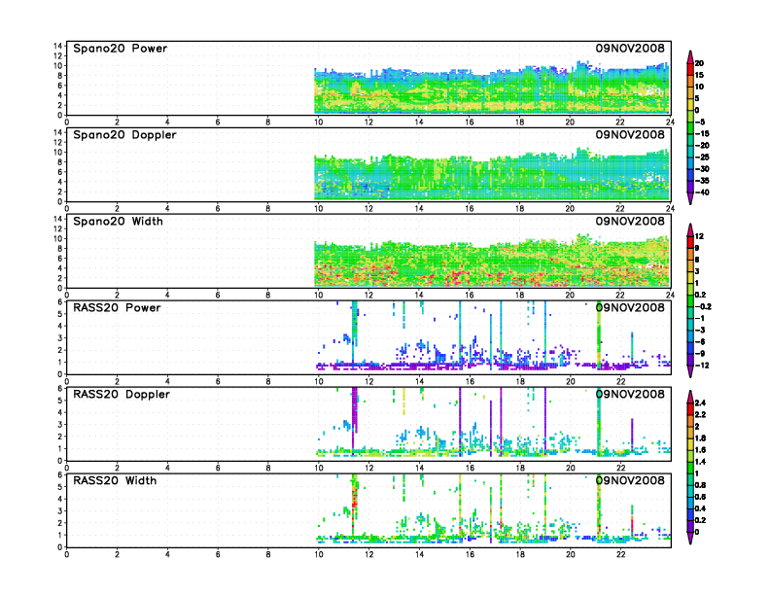Click the "-30" label on the top colorbar
Viewport: 770px width, 595px height.
(x=702, y=169)
